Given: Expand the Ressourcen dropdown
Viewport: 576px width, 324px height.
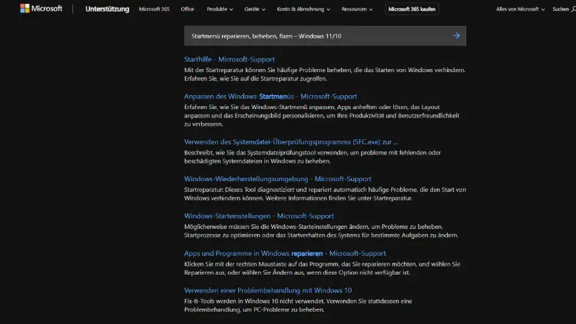Looking at the screenshot, I should point(356,9).
